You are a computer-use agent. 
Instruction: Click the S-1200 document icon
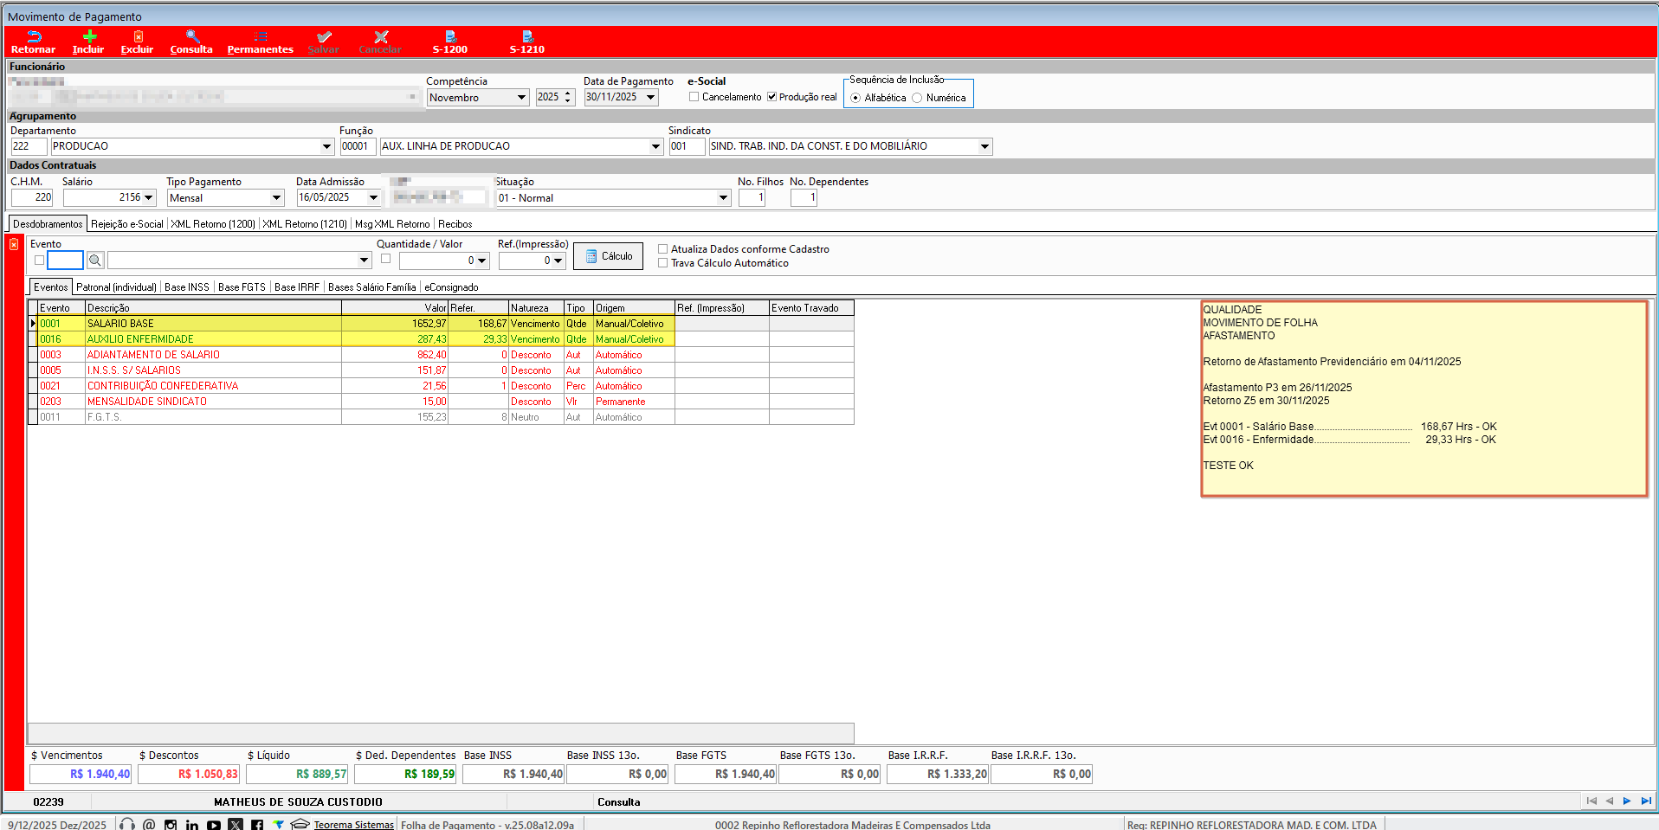tap(450, 36)
